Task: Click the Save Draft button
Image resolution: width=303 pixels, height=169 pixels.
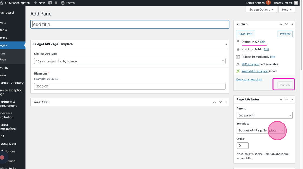Action: [245, 34]
